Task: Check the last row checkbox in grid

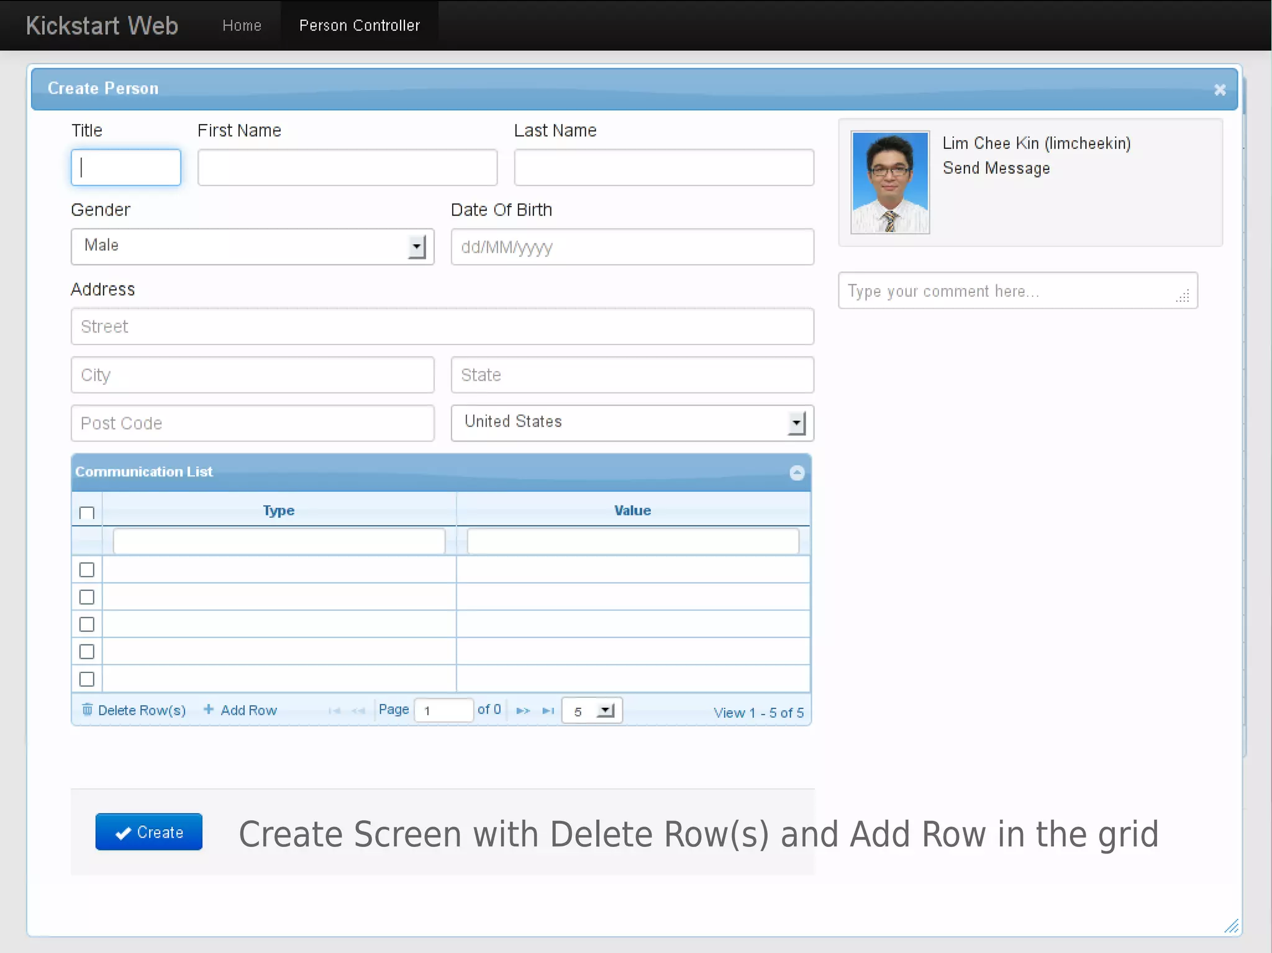Action: (87, 679)
